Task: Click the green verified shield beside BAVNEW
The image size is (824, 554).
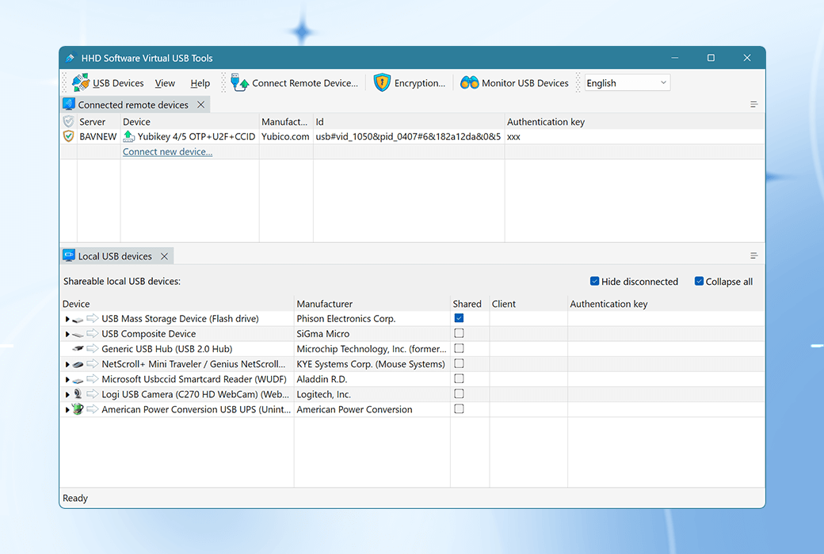Action: (x=69, y=136)
